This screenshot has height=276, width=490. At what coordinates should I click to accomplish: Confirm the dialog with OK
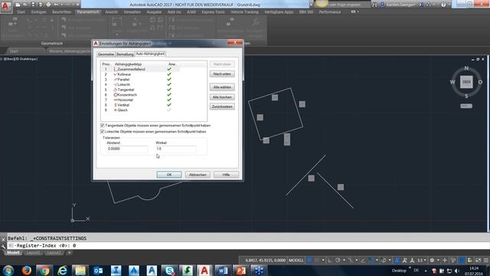[x=169, y=175]
